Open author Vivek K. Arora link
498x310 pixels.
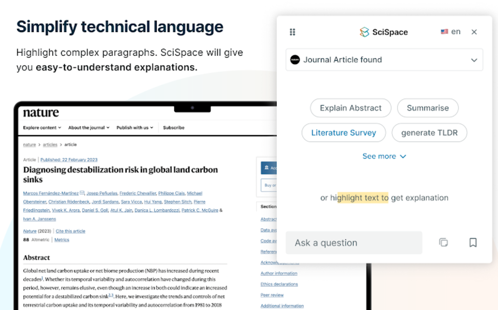(x=66, y=210)
